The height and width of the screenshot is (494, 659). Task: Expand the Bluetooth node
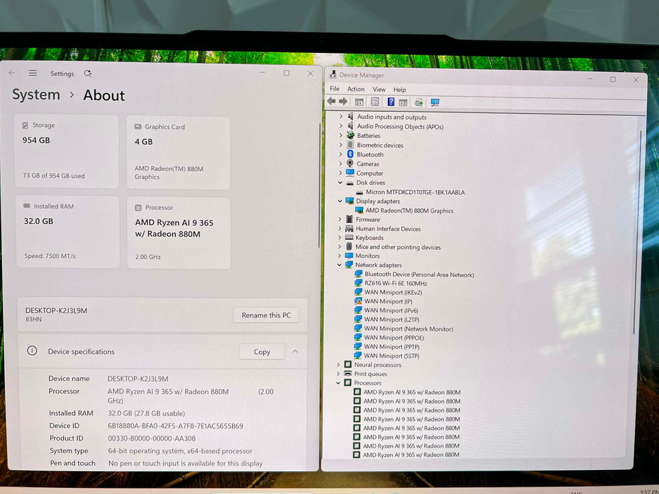[341, 154]
